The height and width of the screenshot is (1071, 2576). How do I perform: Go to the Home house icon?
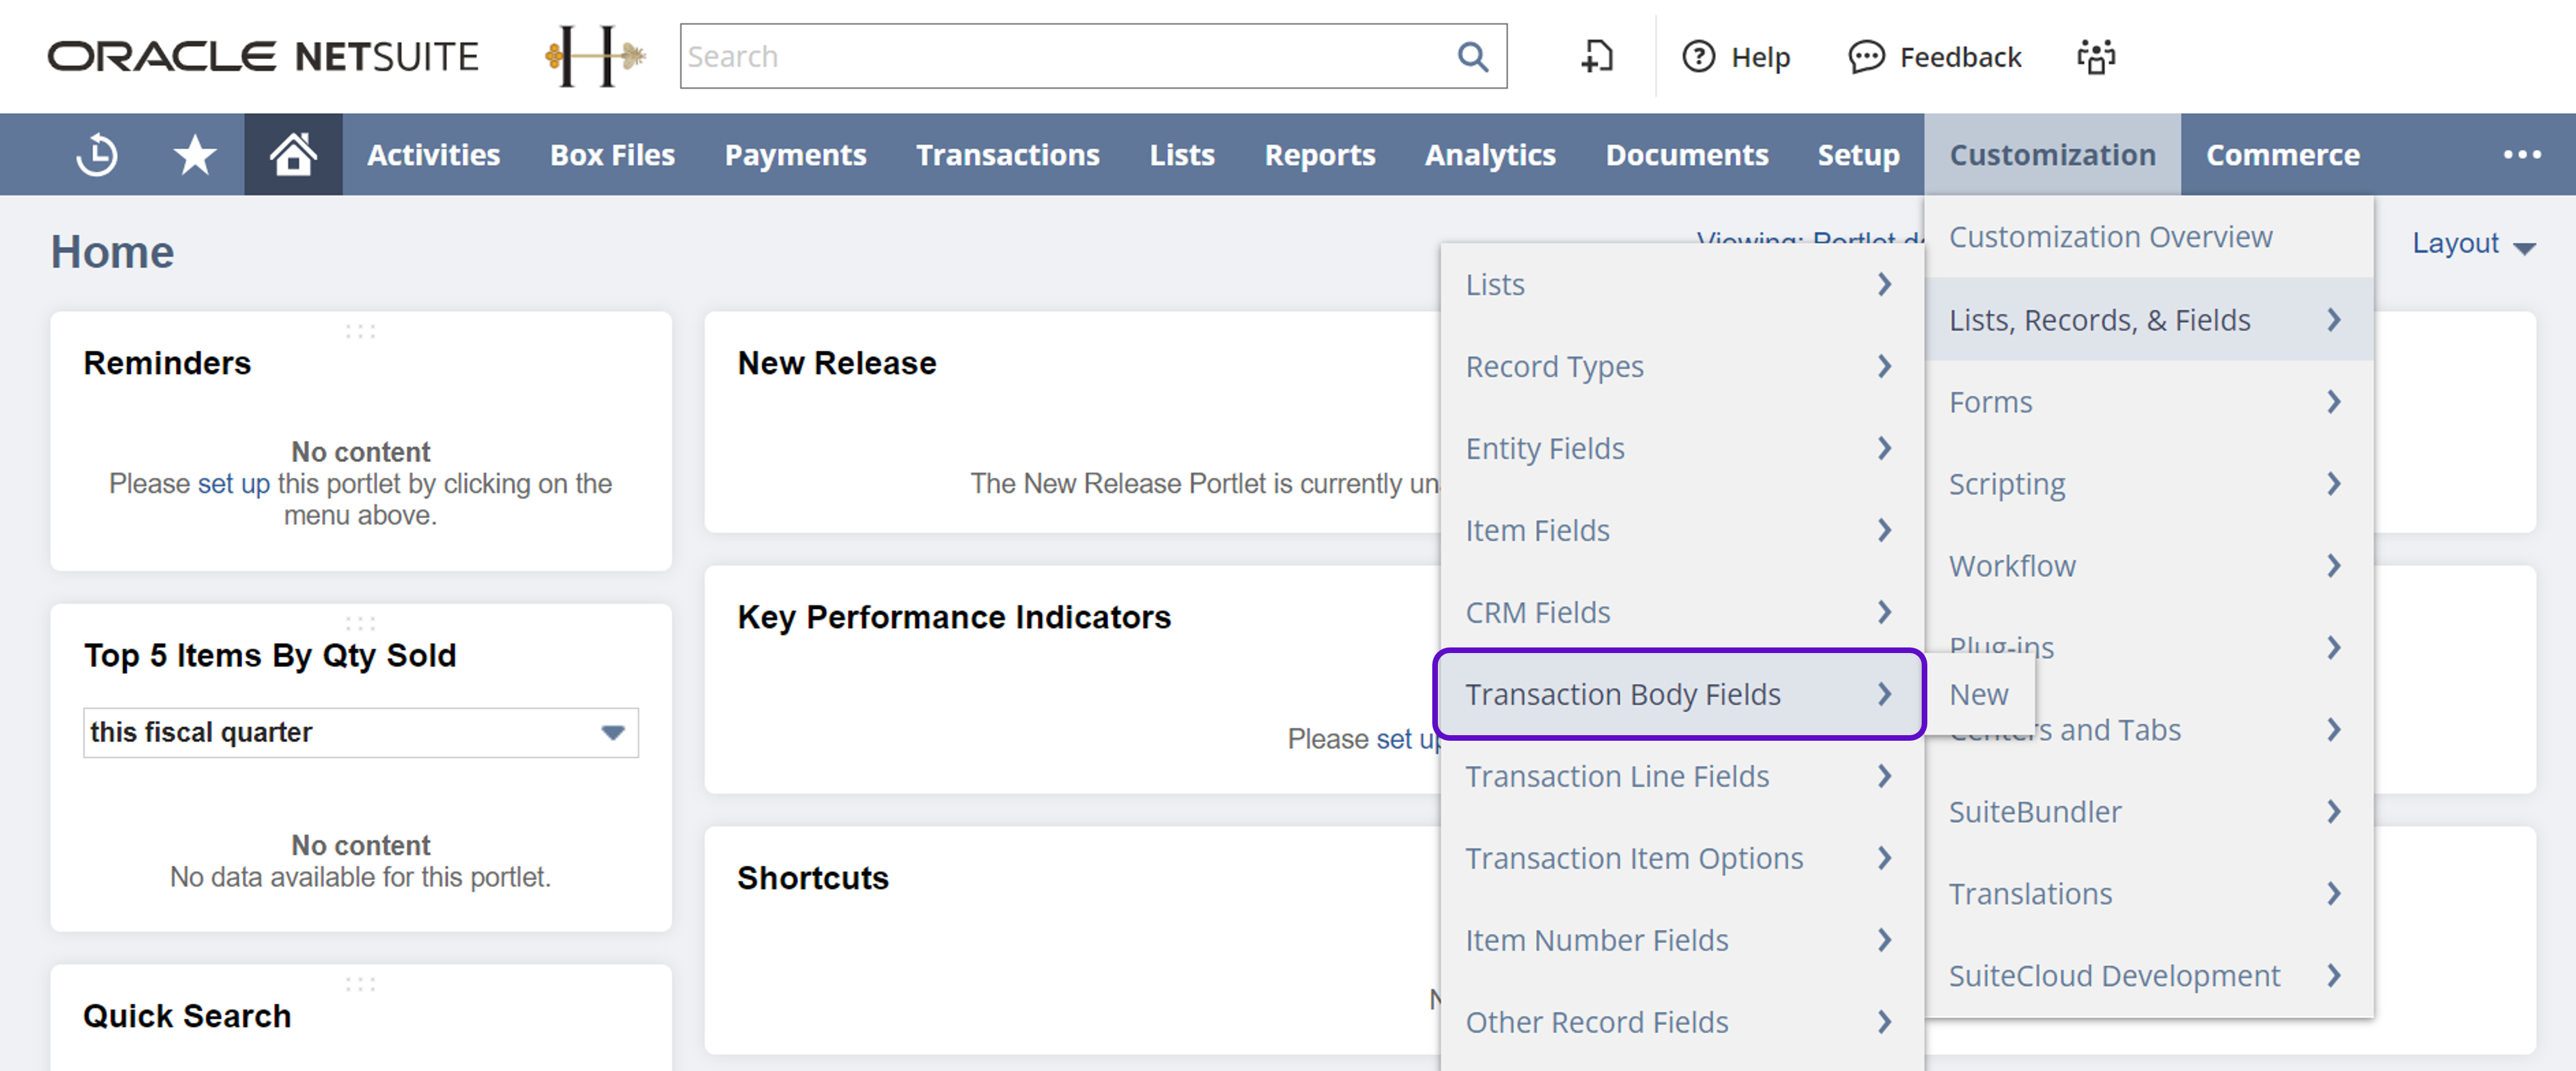(293, 155)
